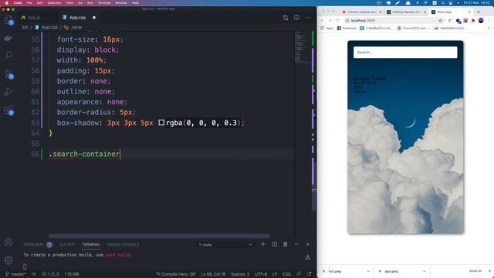Open the browser profile avatar
Image resolution: width=494 pixels, height=278 pixels.
pyautogui.click(x=481, y=21)
